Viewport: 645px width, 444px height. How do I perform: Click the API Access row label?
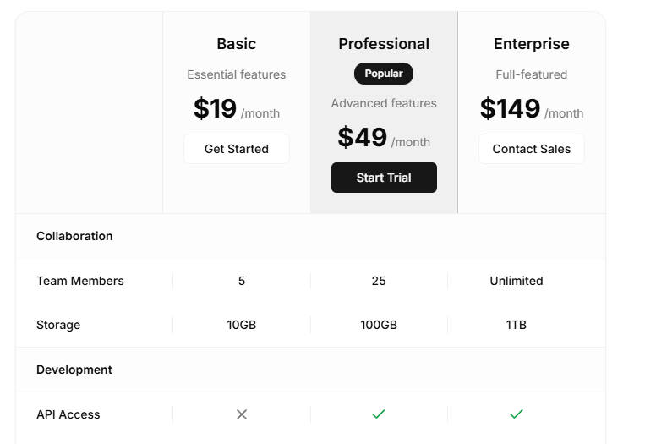point(68,414)
